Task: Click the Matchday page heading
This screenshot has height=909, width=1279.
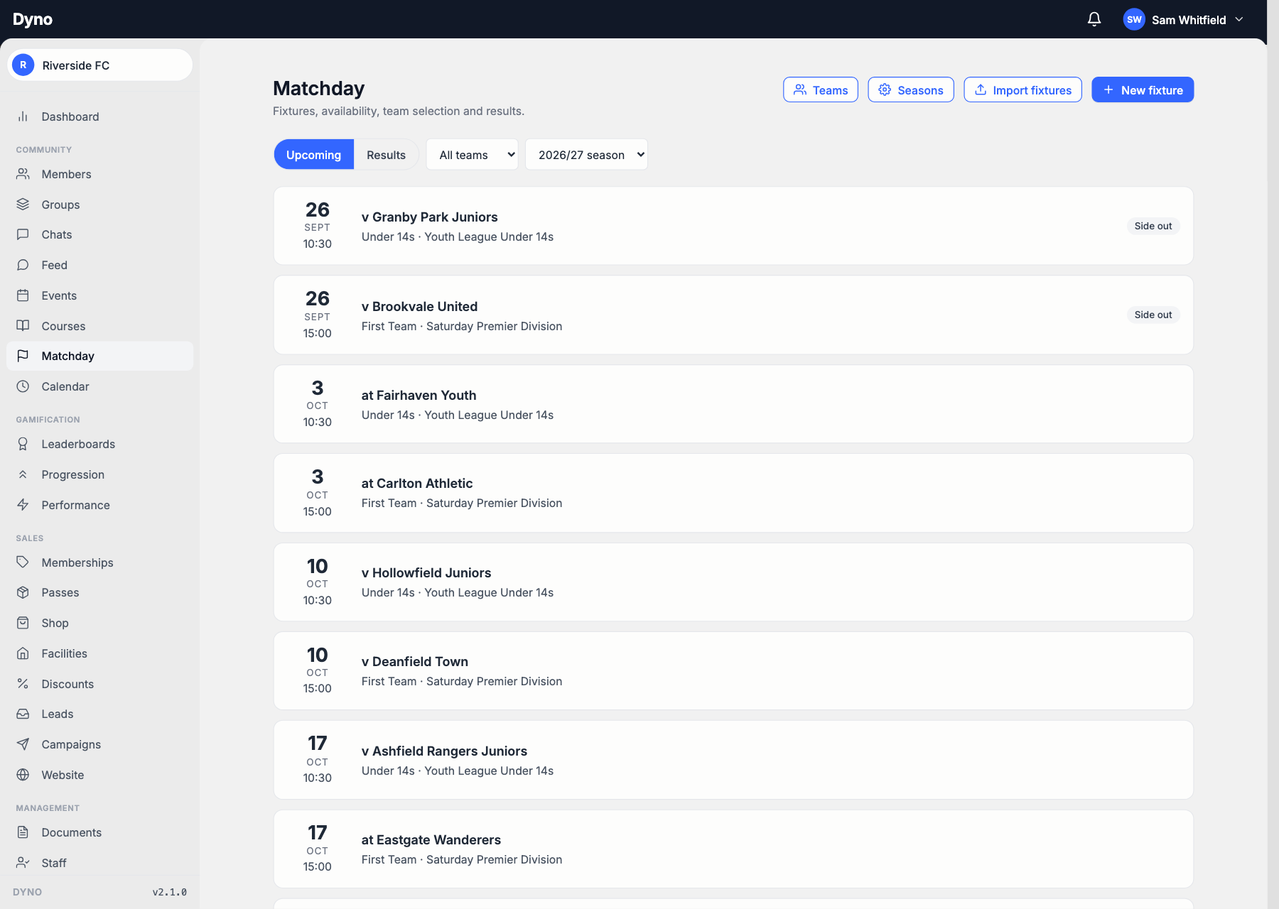Action: pyautogui.click(x=318, y=88)
